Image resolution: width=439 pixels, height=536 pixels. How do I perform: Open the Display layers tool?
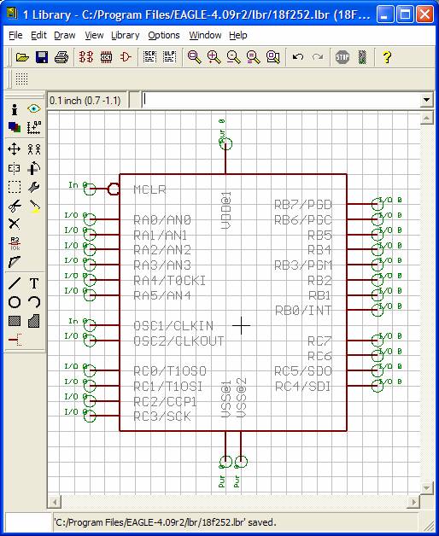coord(15,127)
